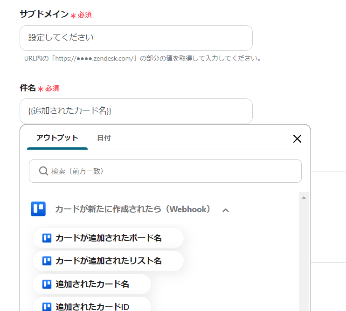Click Trello icon on 追加されたカード名 chip
The height and width of the screenshot is (311, 346).
click(x=47, y=283)
